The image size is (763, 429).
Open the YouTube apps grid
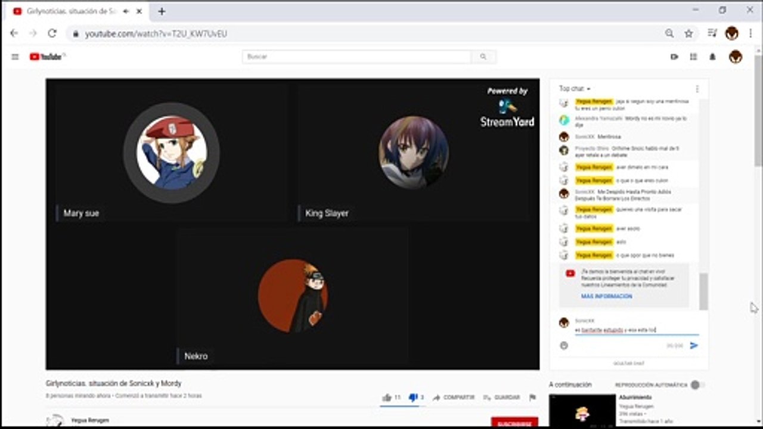(x=693, y=57)
